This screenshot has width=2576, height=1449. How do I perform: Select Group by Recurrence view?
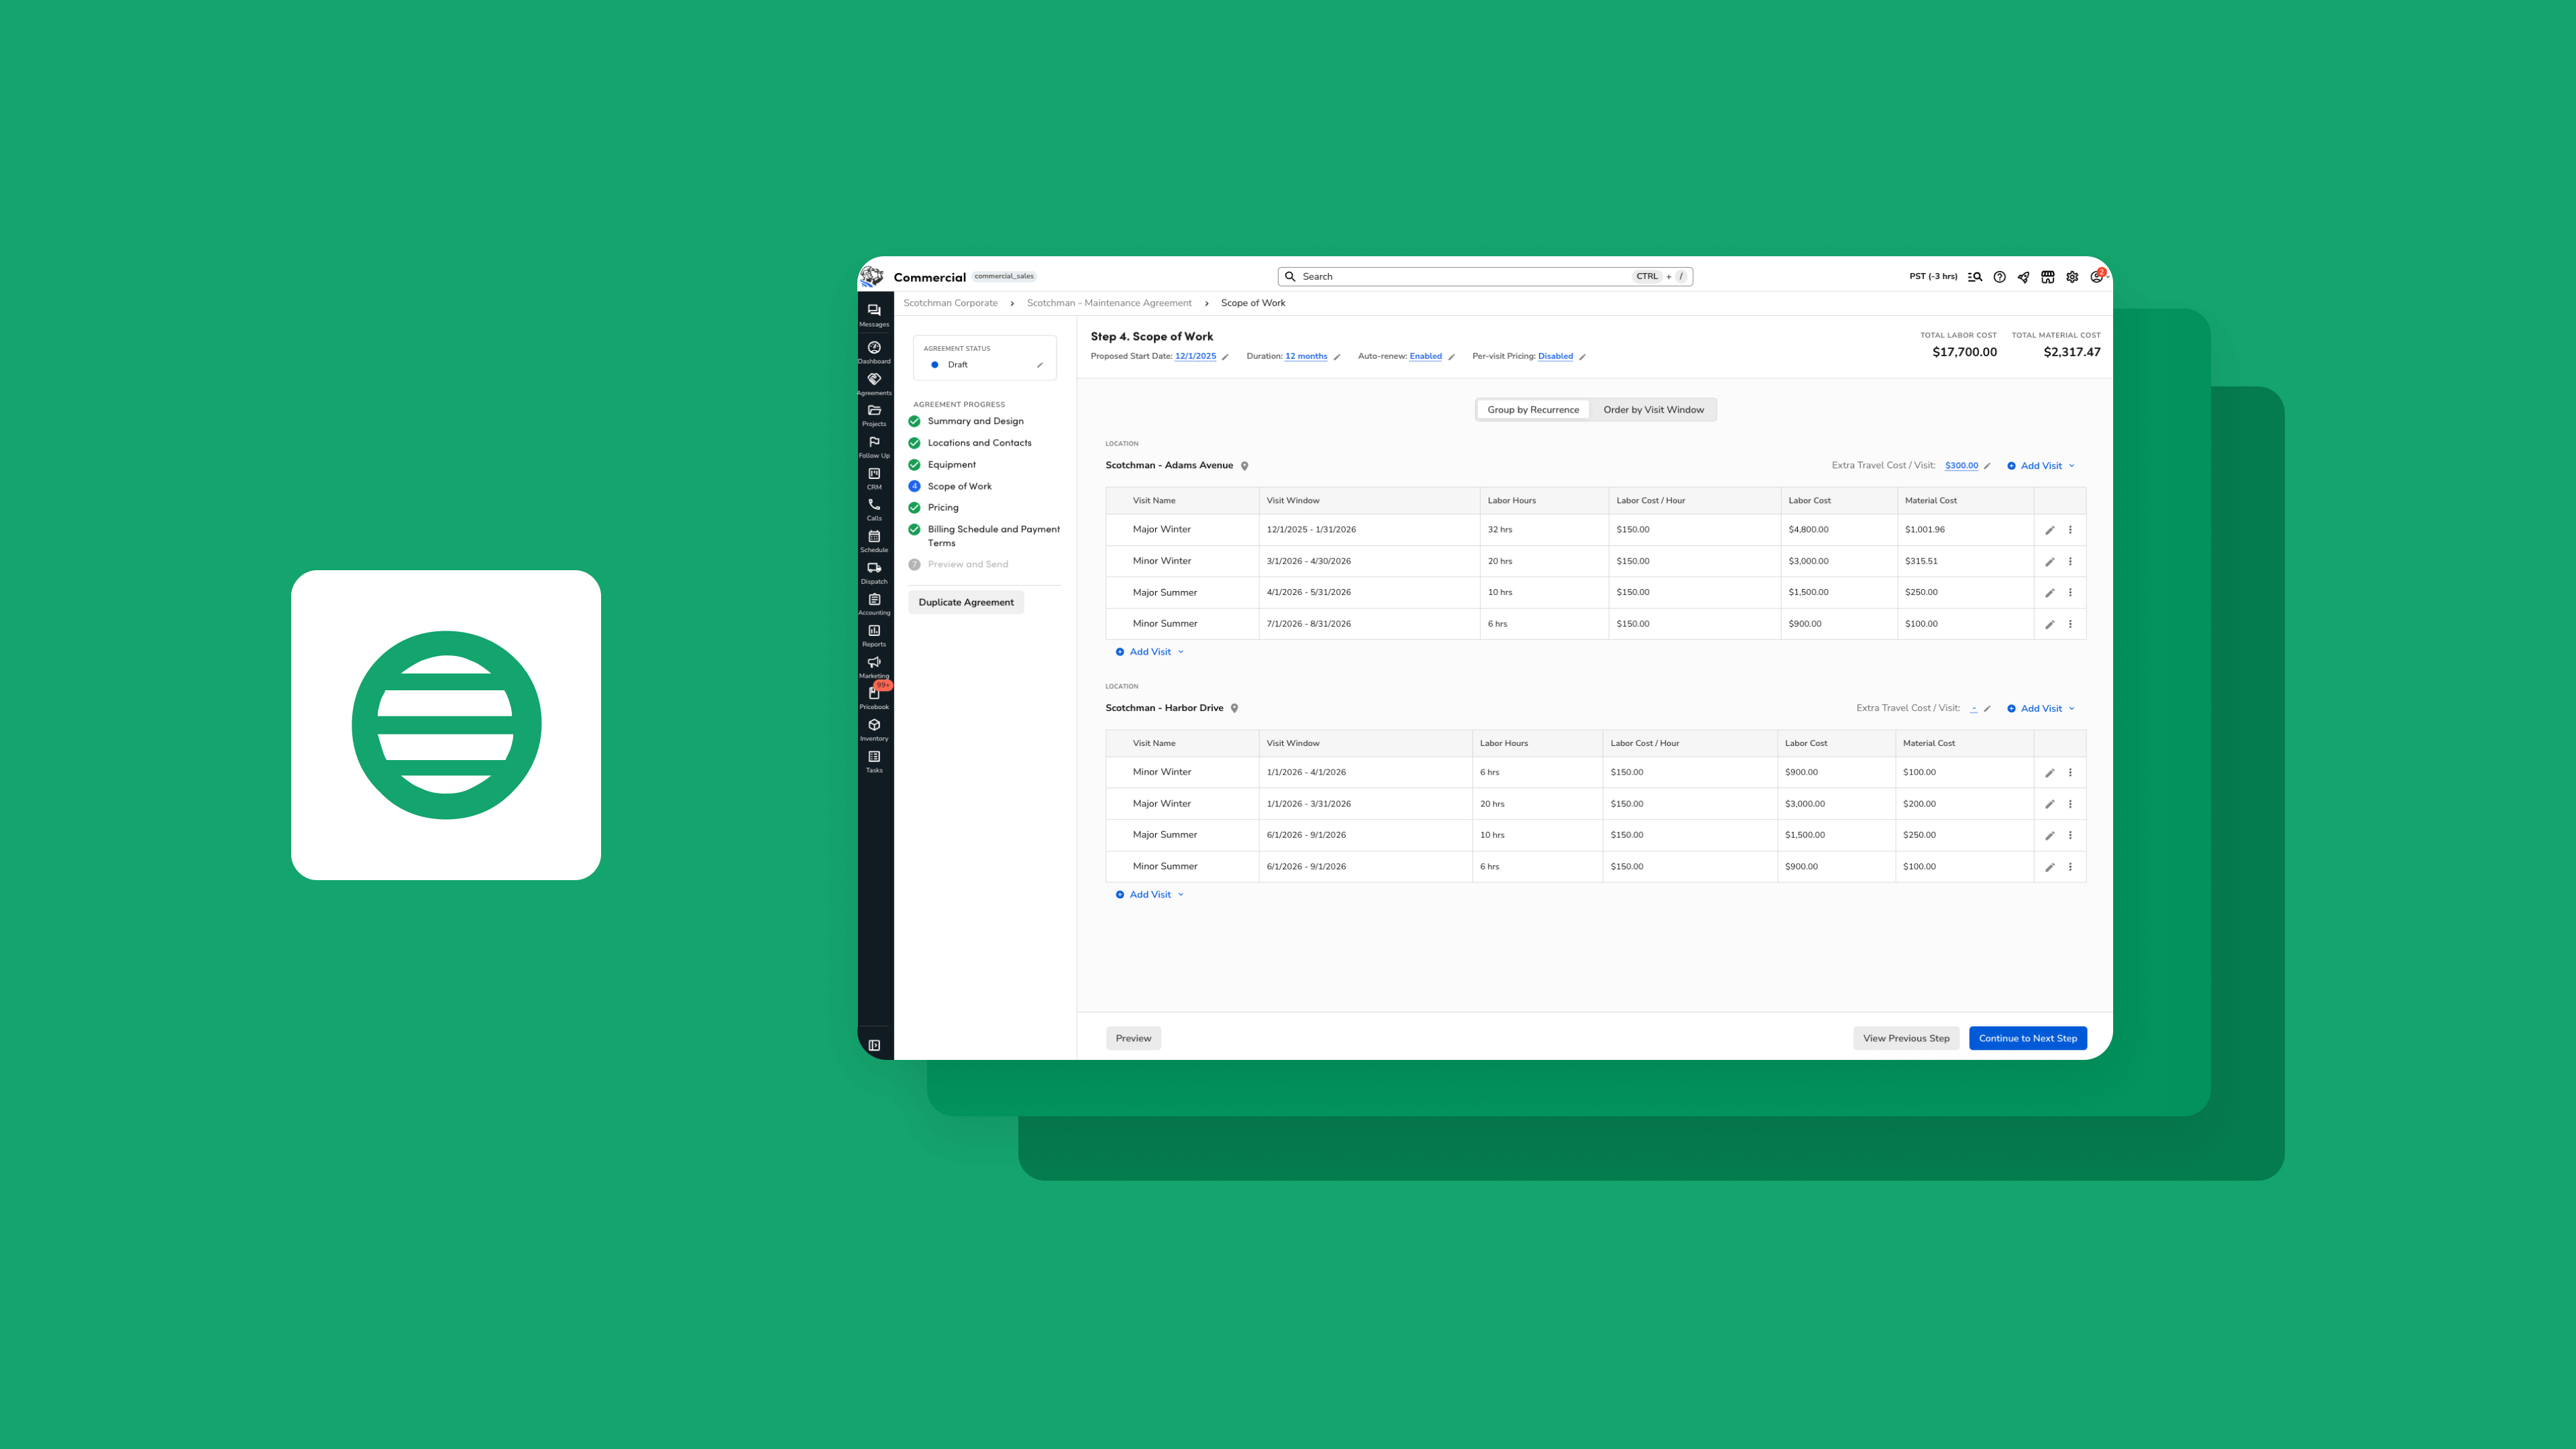(x=1532, y=410)
